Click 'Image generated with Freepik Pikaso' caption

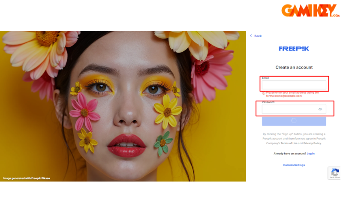pyautogui.click(x=27, y=178)
